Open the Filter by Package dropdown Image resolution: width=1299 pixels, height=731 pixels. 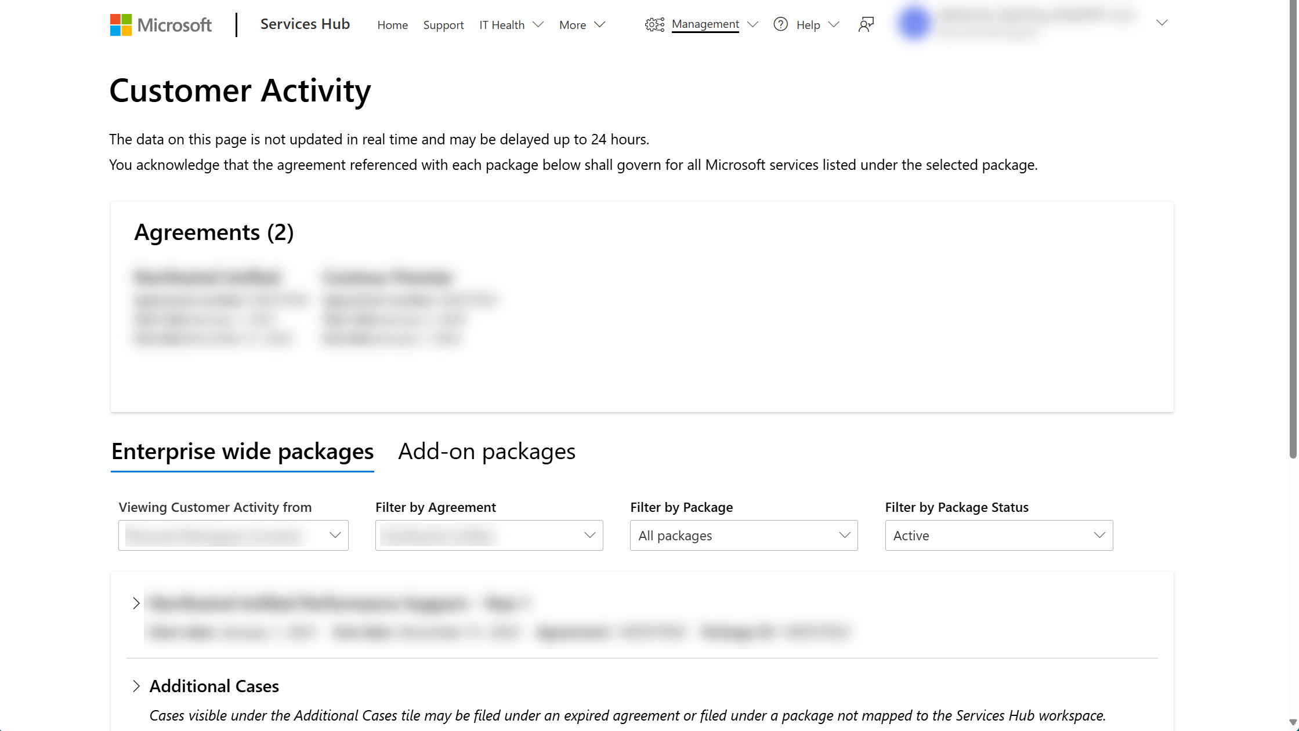click(743, 535)
